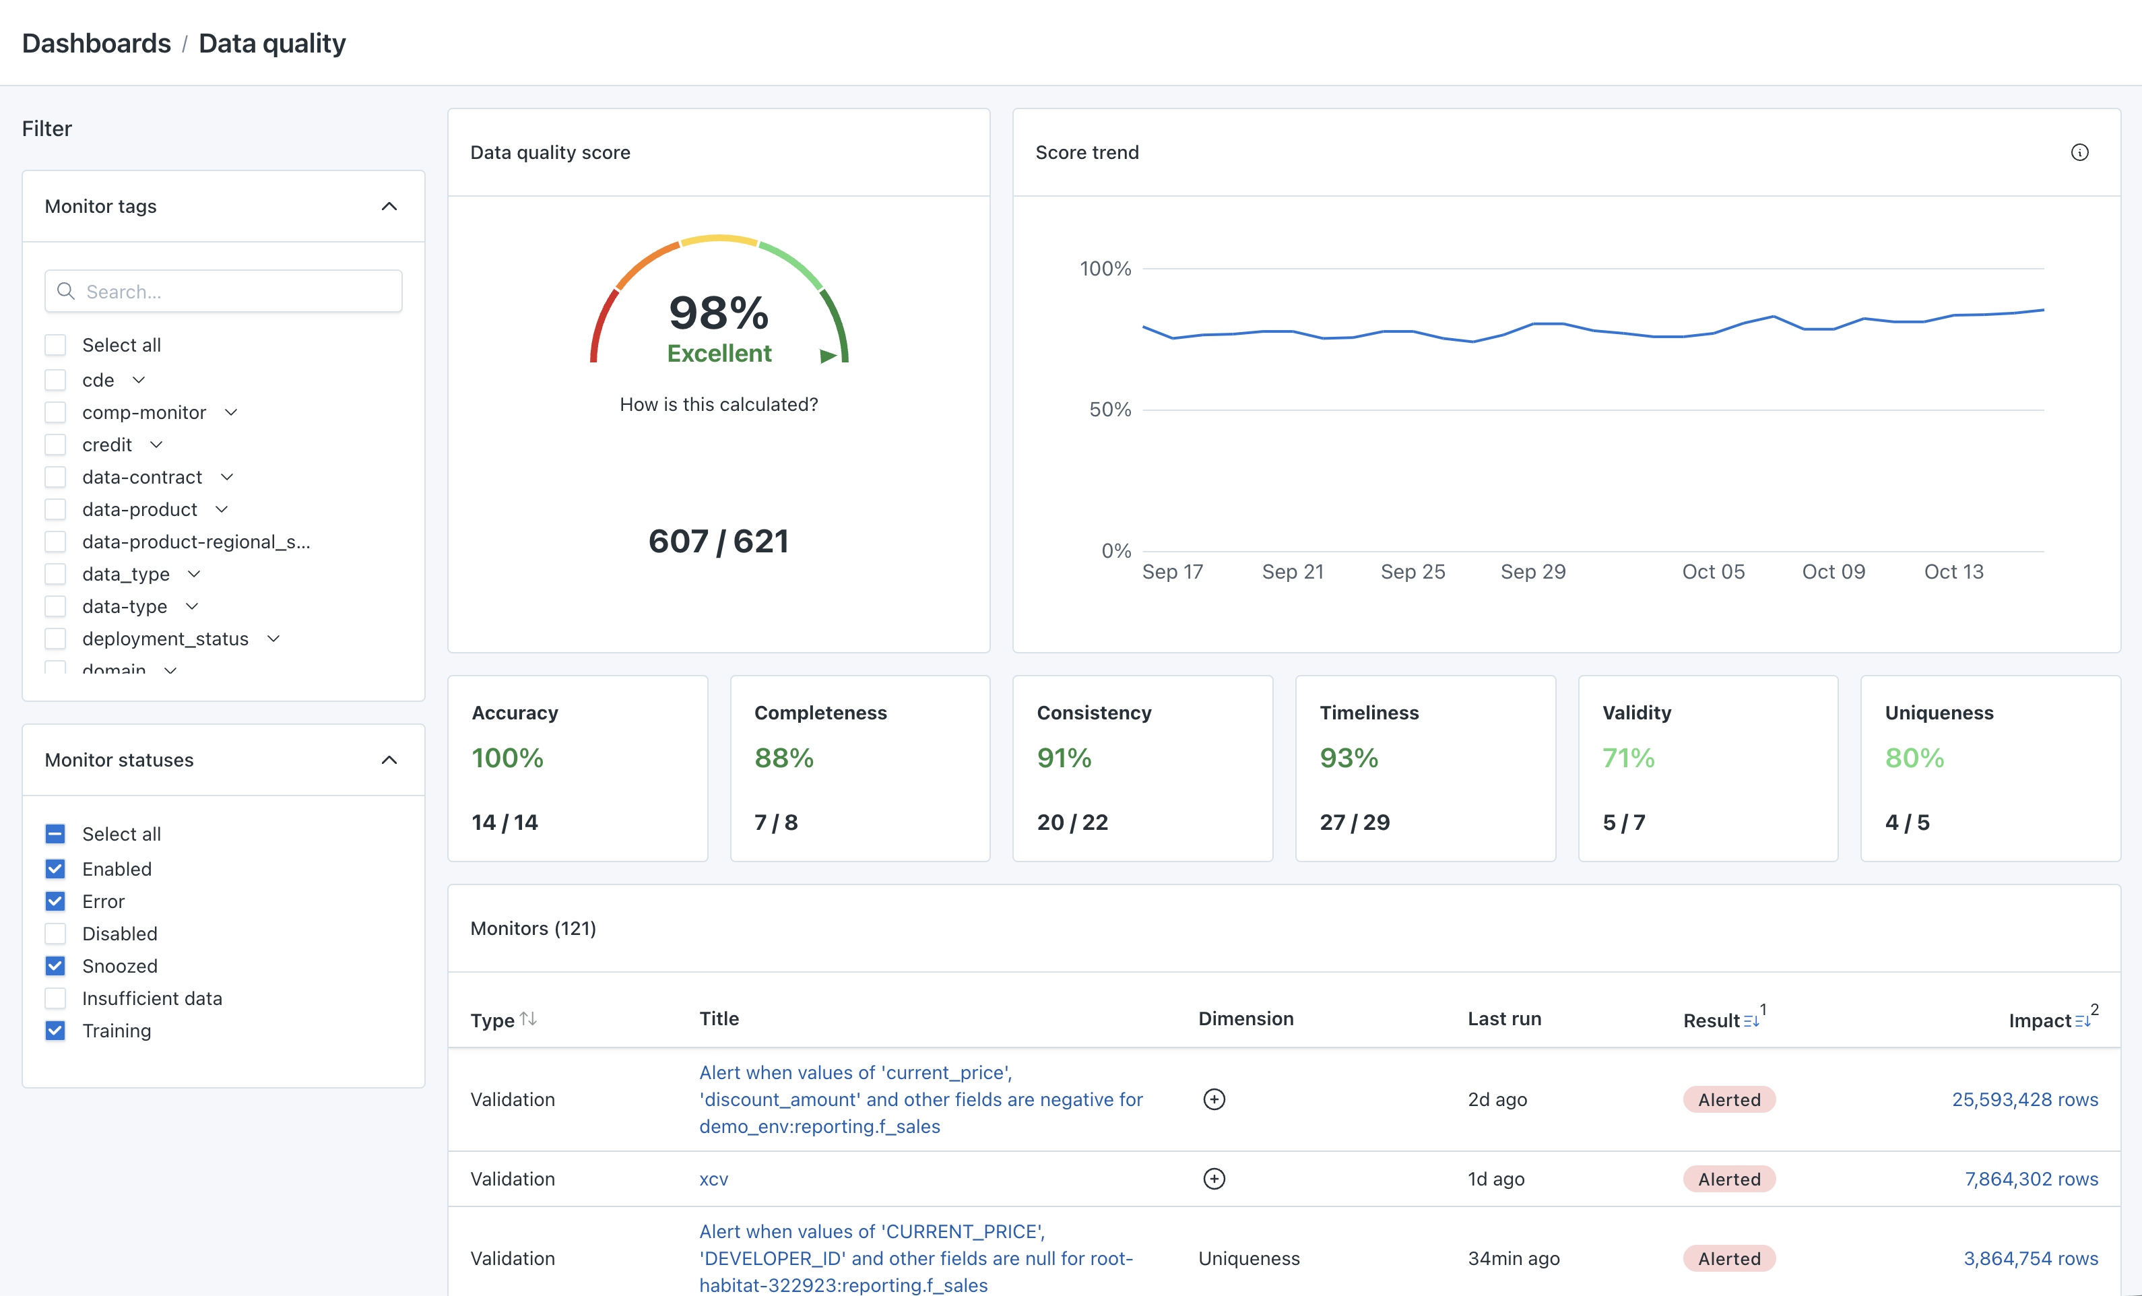Screen dimensions: 2142x1296
Task: Click the Result column sort icon
Action: [x=1751, y=1020]
